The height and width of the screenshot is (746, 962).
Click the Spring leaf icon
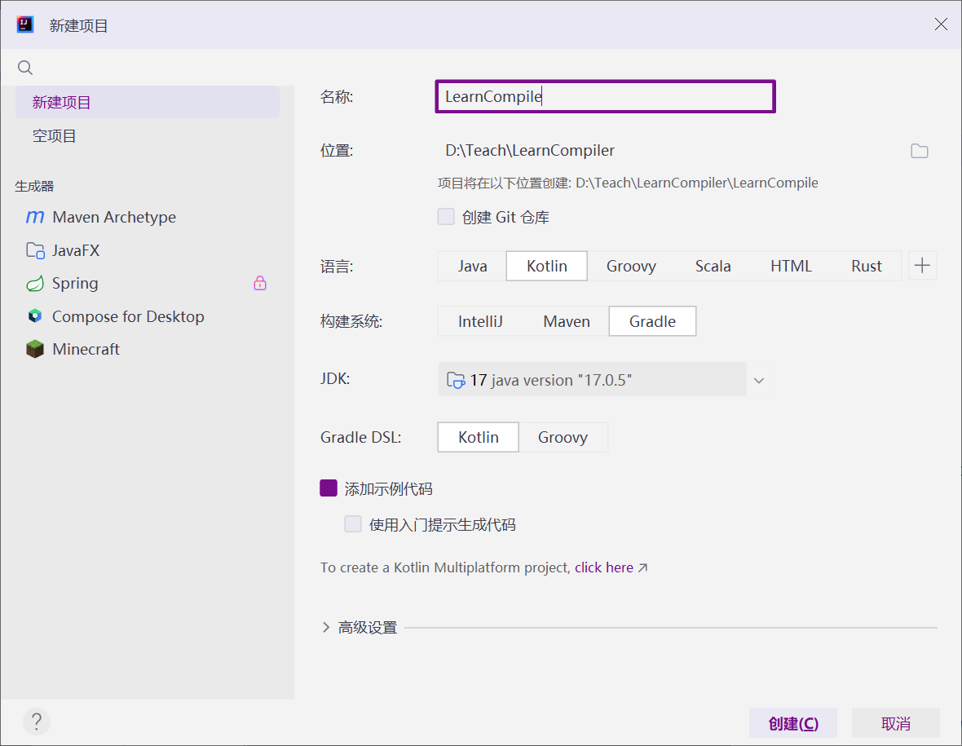[35, 284]
